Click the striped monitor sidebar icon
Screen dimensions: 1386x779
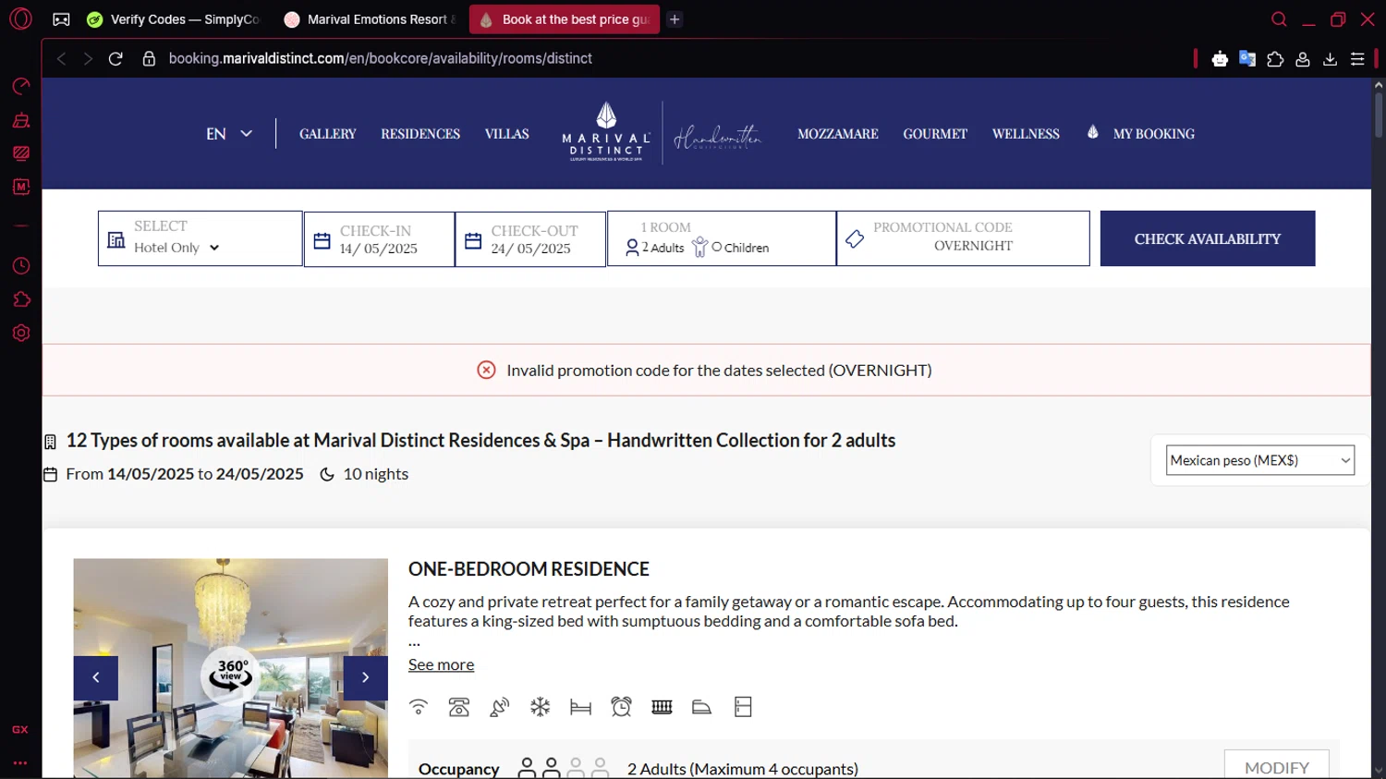coord(20,153)
